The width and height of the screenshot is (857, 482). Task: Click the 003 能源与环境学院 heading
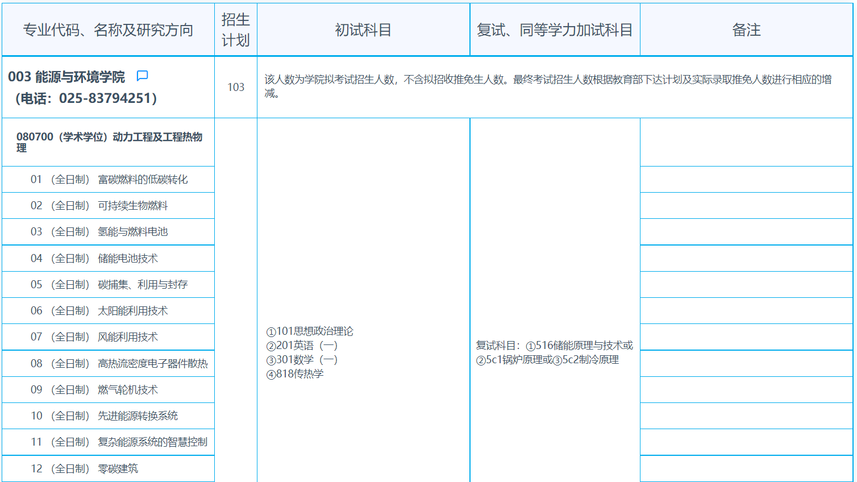click(x=66, y=77)
